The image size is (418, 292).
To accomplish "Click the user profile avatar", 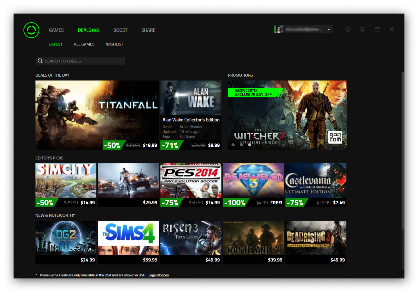I will coord(279,29).
